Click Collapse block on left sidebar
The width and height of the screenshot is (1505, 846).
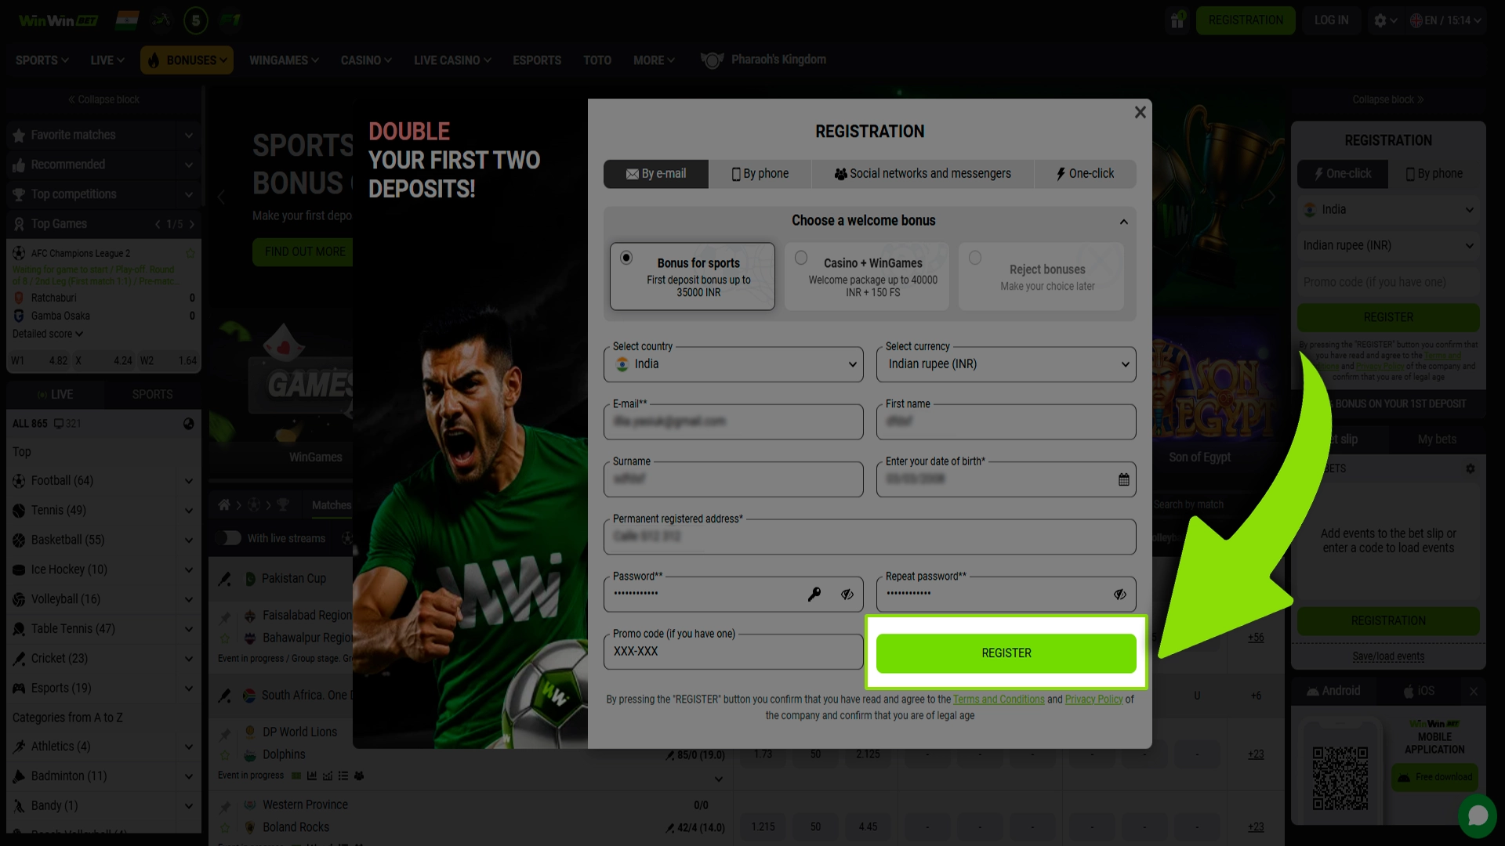103,100
